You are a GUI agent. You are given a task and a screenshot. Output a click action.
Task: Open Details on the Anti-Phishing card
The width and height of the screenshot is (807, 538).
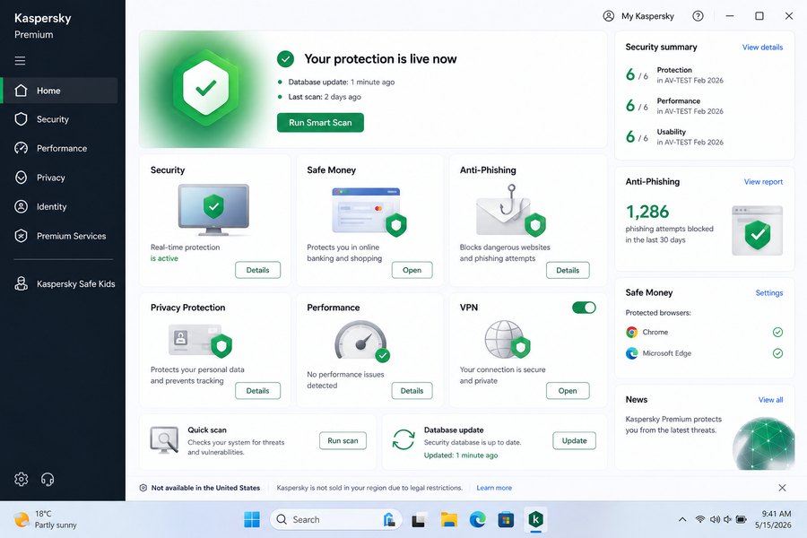click(x=568, y=270)
